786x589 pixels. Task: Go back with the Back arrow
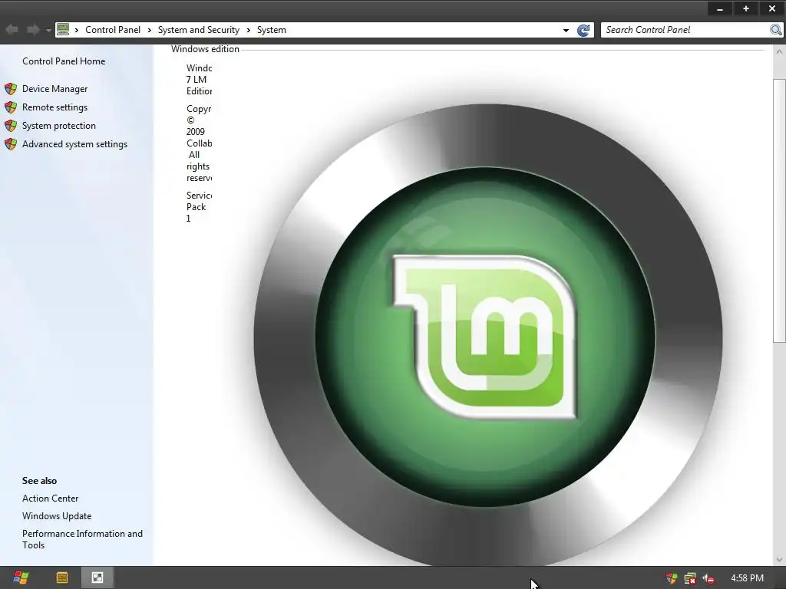click(x=12, y=30)
